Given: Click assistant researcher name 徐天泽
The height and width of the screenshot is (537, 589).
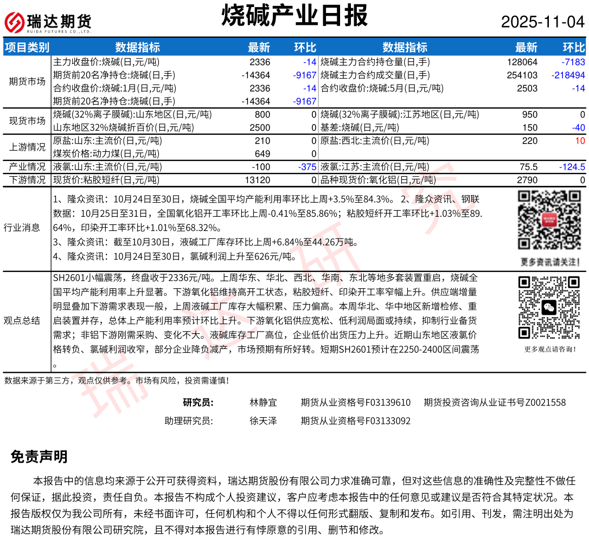Looking at the screenshot, I should pyautogui.click(x=263, y=420).
